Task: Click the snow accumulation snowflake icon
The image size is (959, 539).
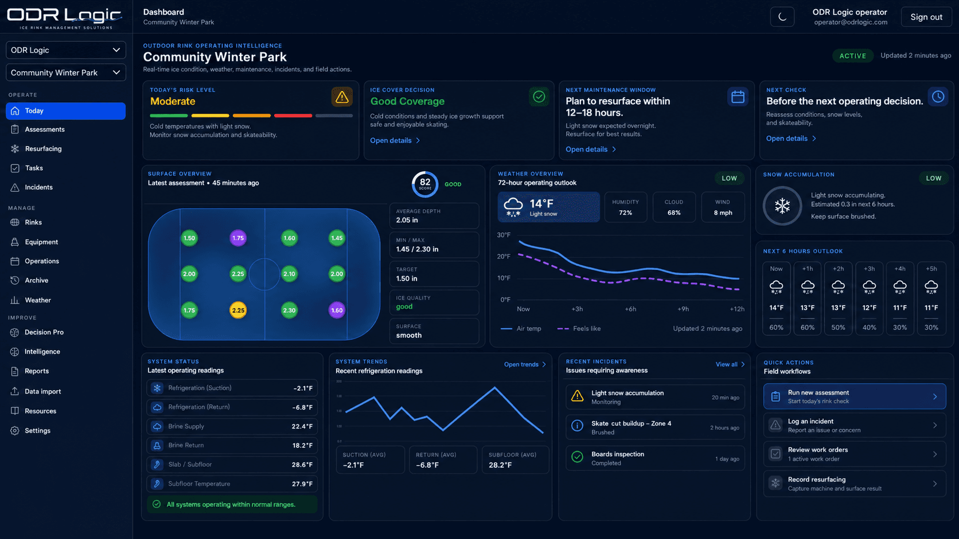Action: click(x=782, y=206)
